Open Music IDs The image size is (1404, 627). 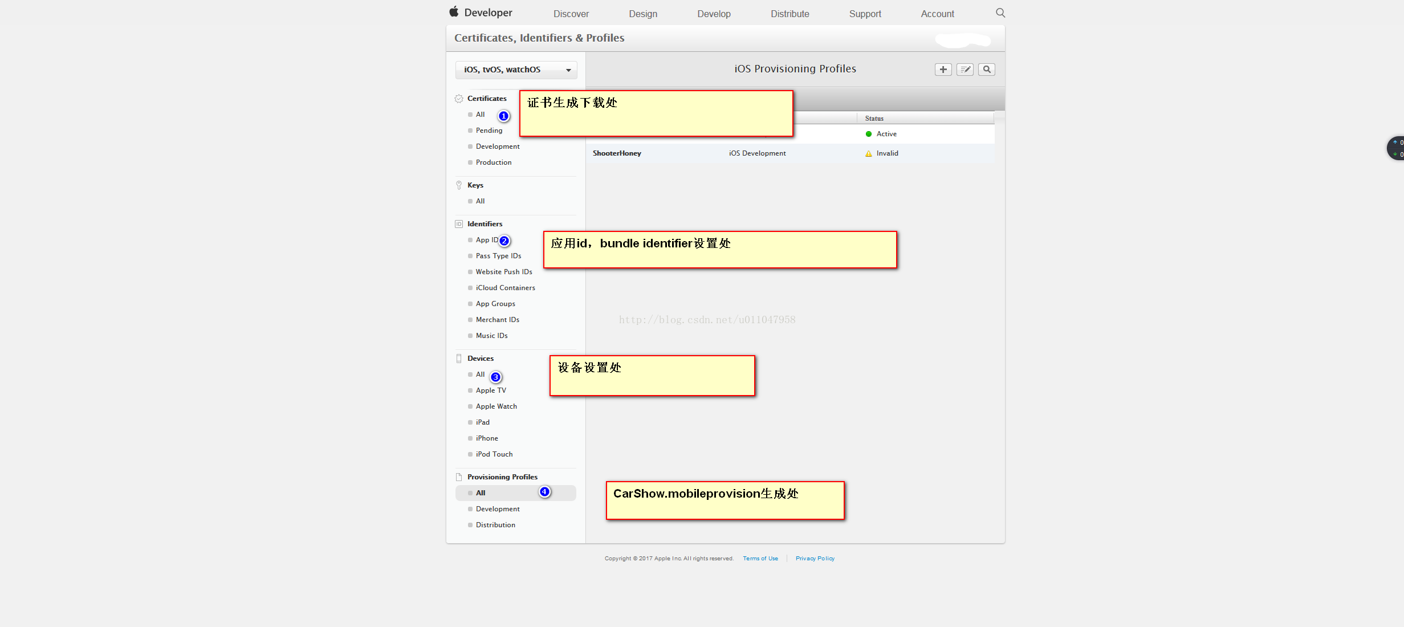pyautogui.click(x=491, y=336)
